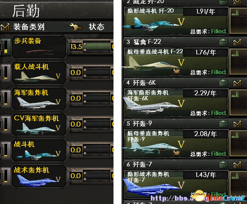
Task: Select the 载人战斗机 equipment entry
Action: (x=39, y=73)
